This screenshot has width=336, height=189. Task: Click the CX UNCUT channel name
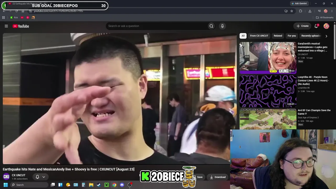tap(19, 175)
